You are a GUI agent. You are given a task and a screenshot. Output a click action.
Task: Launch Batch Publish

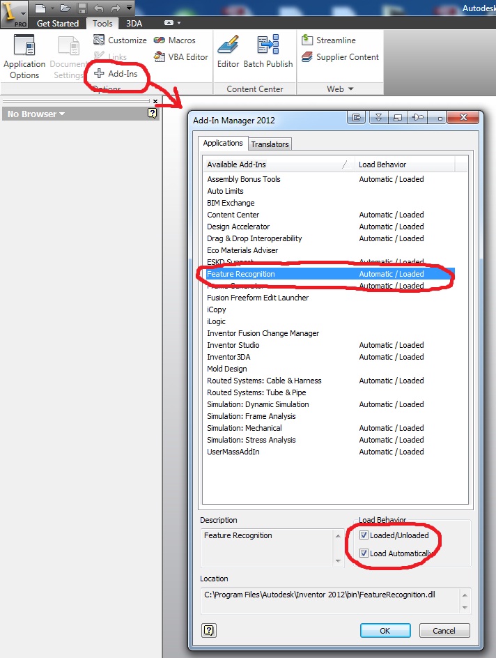click(268, 51)
